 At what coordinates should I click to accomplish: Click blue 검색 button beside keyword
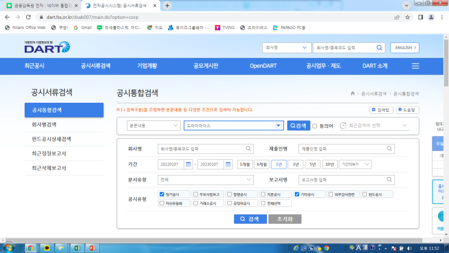(299, 126)
